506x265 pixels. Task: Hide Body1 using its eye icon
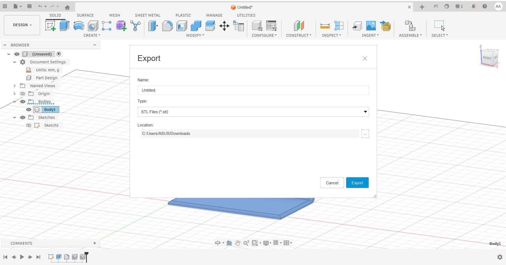29,110
